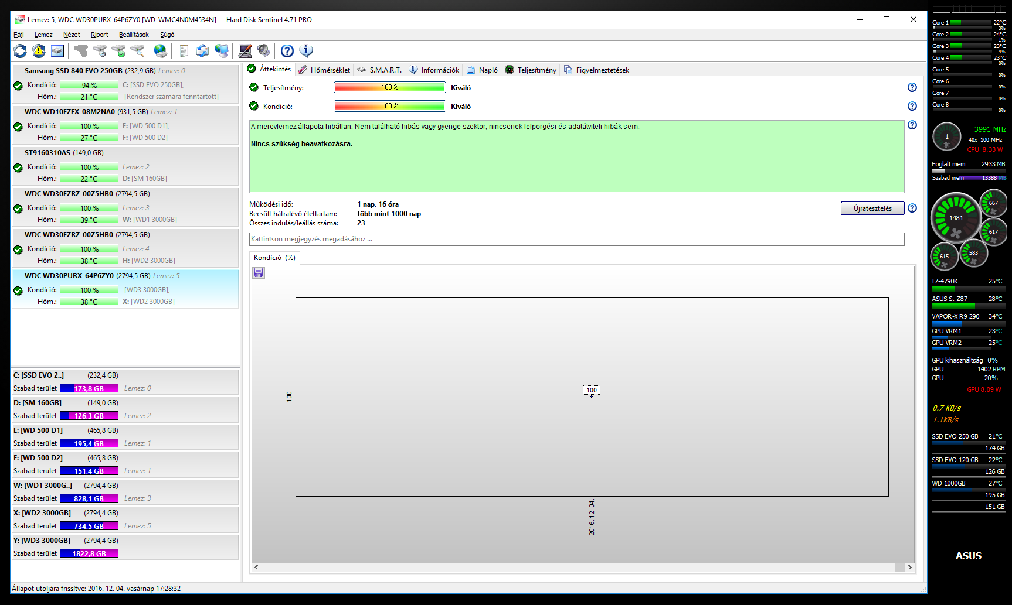The height and width of the screenshot is (605, 1012).
Task: Click the green check icon beside Teljesítmény
Action: (254, 87)
